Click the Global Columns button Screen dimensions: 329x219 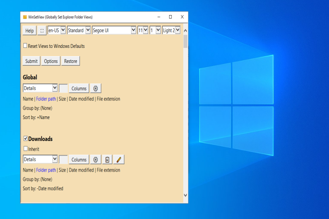tap(79, 89)
